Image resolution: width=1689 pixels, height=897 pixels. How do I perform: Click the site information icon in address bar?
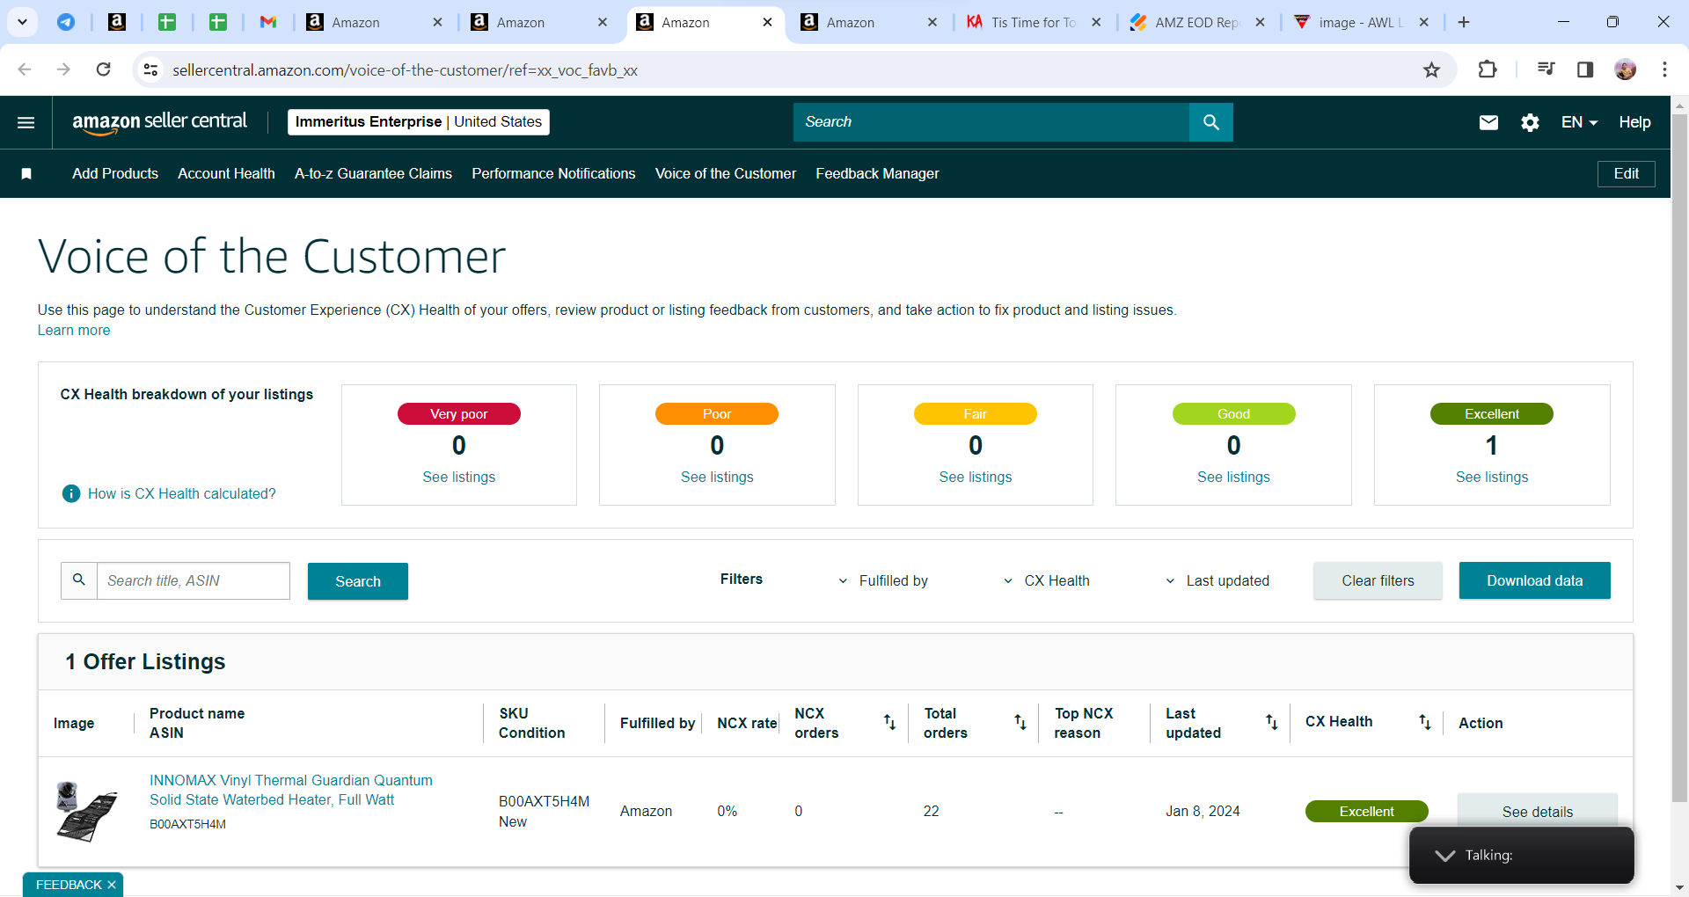point(150,69)
